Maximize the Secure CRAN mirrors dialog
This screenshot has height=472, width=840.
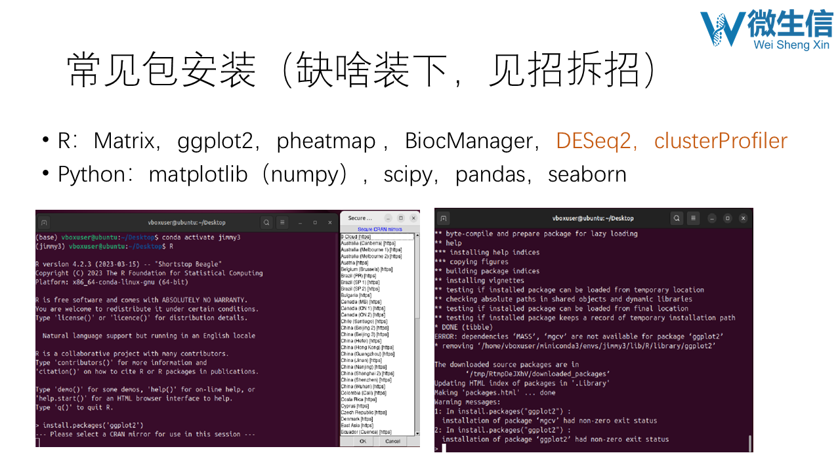pyautogui.click(x=401, y=218)
